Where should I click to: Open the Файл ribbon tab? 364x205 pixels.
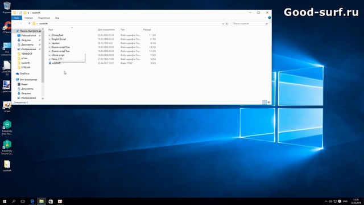16,18
